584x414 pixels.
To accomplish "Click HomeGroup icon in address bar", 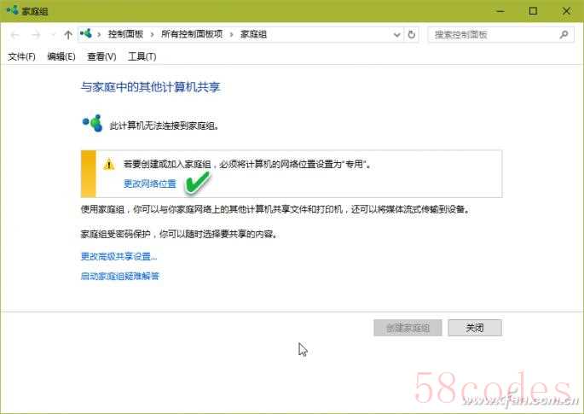I will 86,34.
